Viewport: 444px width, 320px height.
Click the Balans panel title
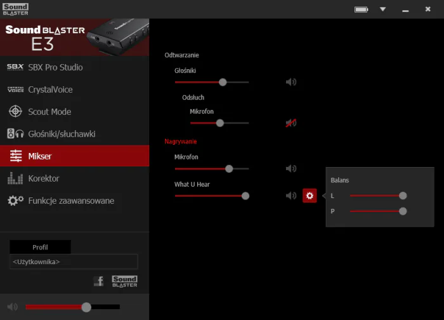pos(340,180)
